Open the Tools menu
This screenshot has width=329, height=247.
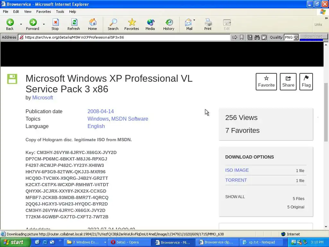[60, 12]
